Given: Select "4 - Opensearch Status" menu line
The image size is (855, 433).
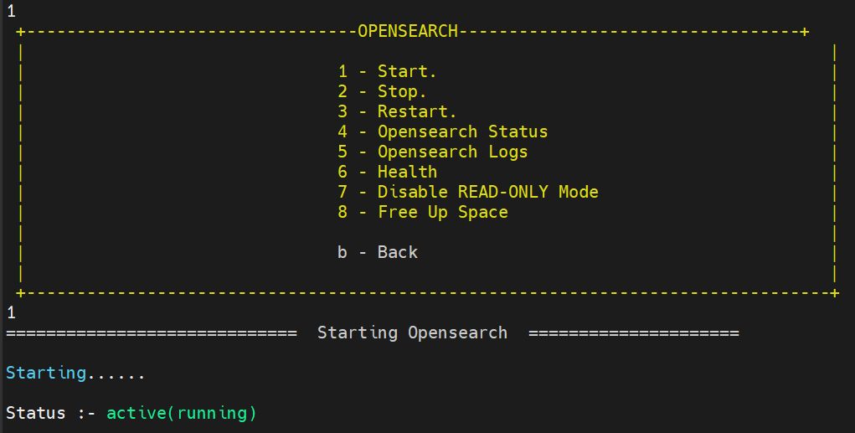Looking at the screenshot, I should click(442, 131).
